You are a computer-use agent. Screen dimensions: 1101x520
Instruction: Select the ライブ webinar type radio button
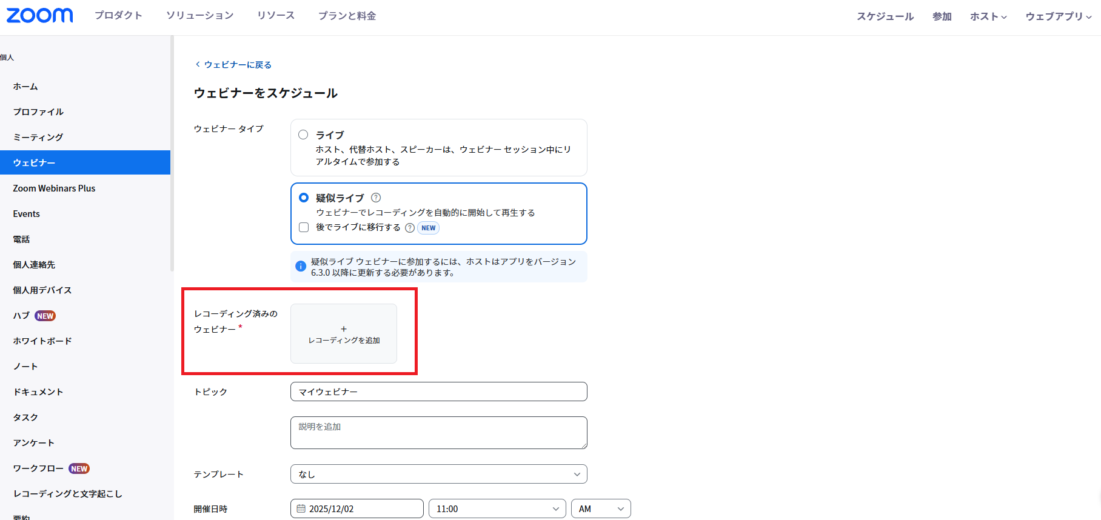coord(303,135)
